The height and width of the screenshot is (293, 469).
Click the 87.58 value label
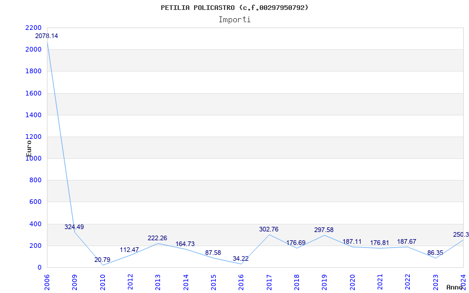(213, 253)
